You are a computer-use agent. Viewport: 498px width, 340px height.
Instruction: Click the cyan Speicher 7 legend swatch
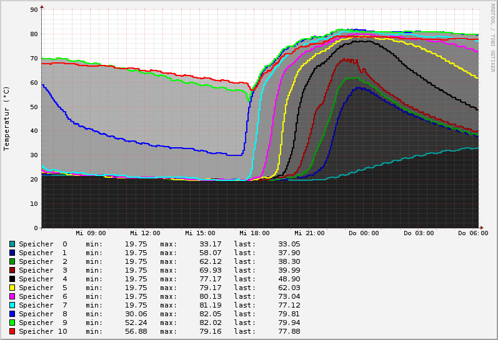pyautogui.click(x=12, y=305)
